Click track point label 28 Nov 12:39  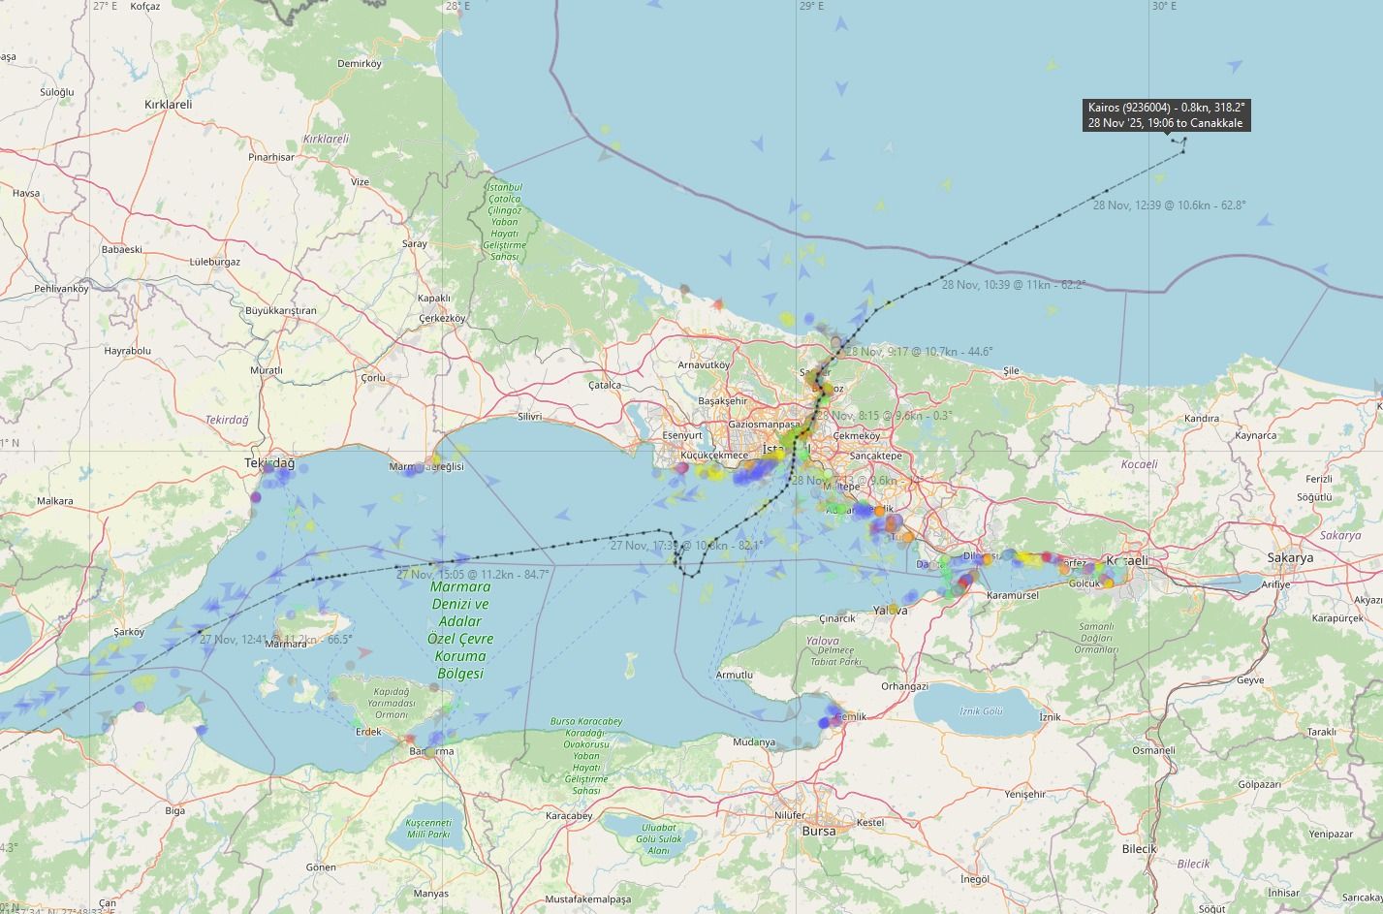1169,205
